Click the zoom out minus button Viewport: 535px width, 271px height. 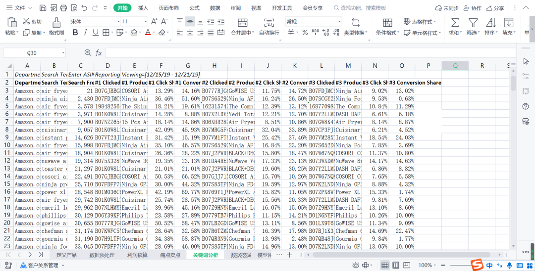point(443,265)
